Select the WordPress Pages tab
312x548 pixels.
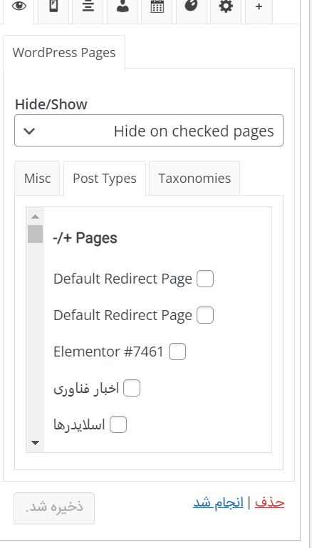click(x=64, y=52)
